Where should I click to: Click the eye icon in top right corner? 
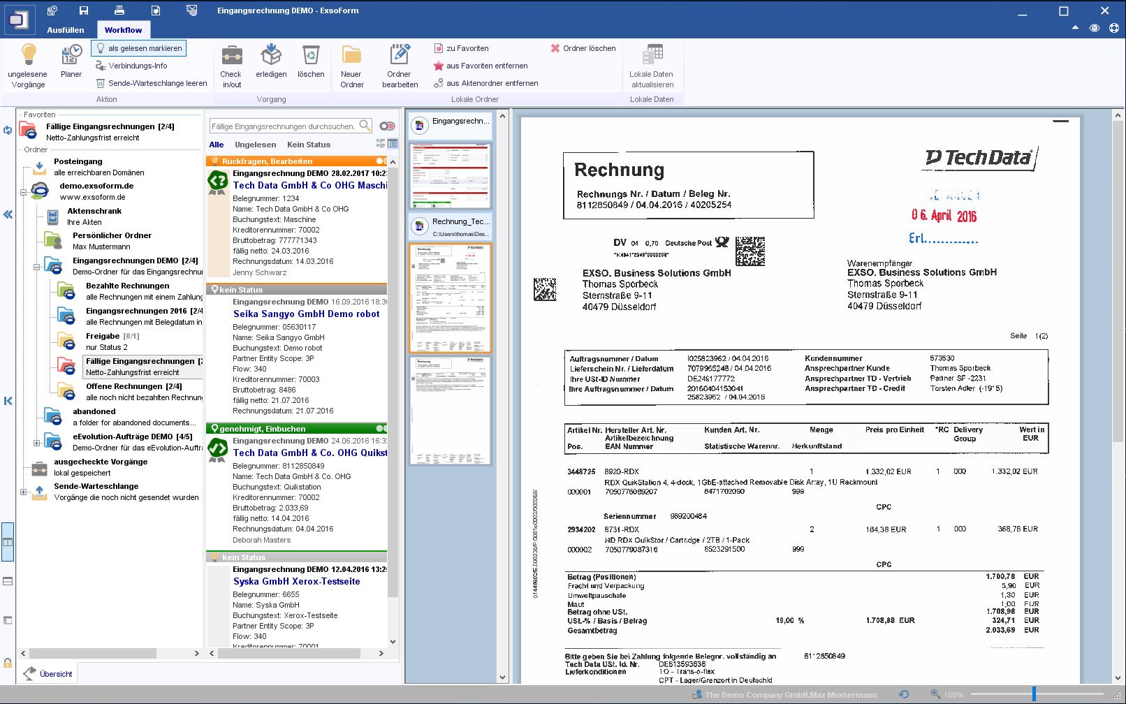click(1095, 28)
